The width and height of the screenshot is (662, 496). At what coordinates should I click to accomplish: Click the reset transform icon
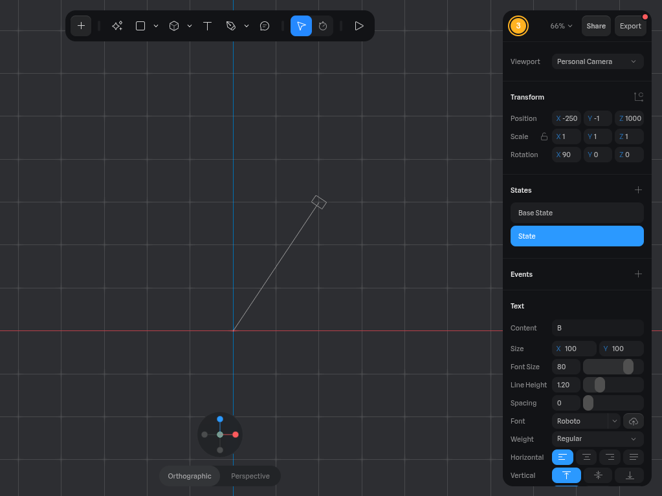639,97
